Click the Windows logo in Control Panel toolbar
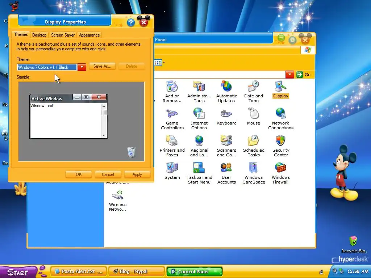Image resolution: width=371 pixels, height=278 pixels. (308, 50)
